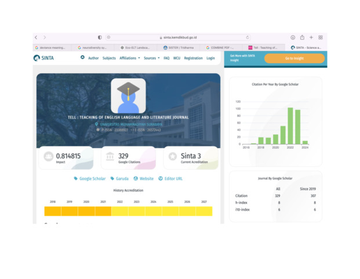Image resolution: width=360 pixels, height=279 pixels.
Task: Go back using the browser back arrow
Action: coord(36,37)
